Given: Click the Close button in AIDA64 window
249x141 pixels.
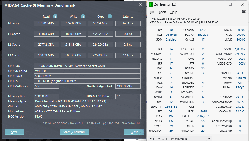Looking at the screenshot, I should 134,132.
